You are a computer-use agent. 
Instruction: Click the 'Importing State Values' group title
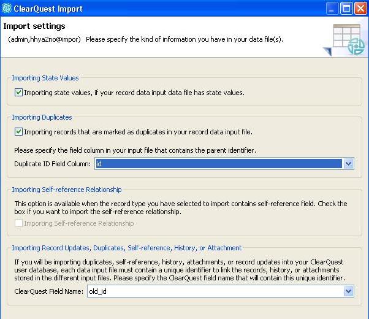pos(45,78)
